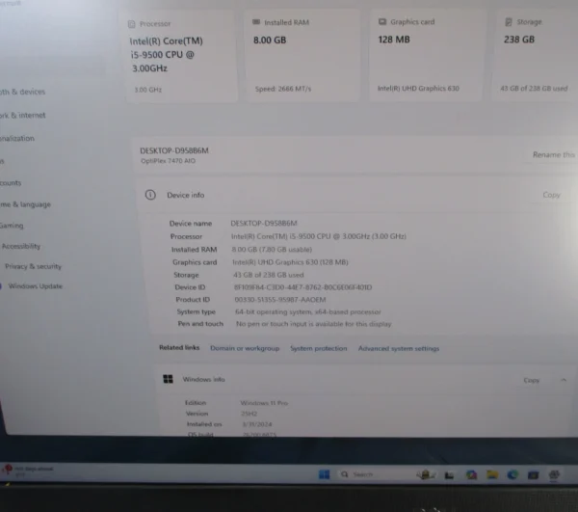Open Advanced system settings link
This screenshot has width=578, height=512.
point(399,349)
